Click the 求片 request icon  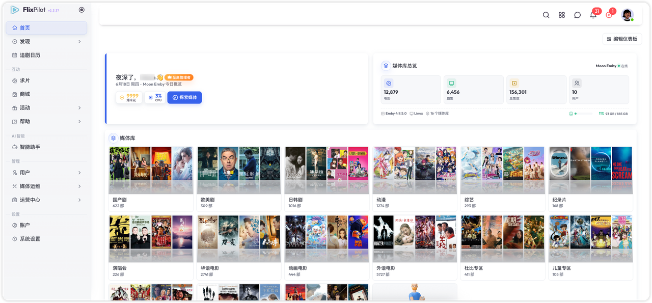15,80
